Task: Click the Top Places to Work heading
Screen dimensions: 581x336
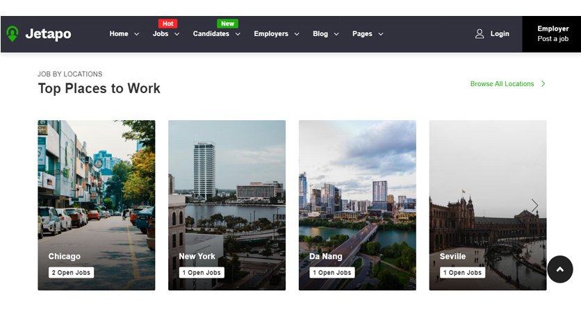Action: click(99, 88)
